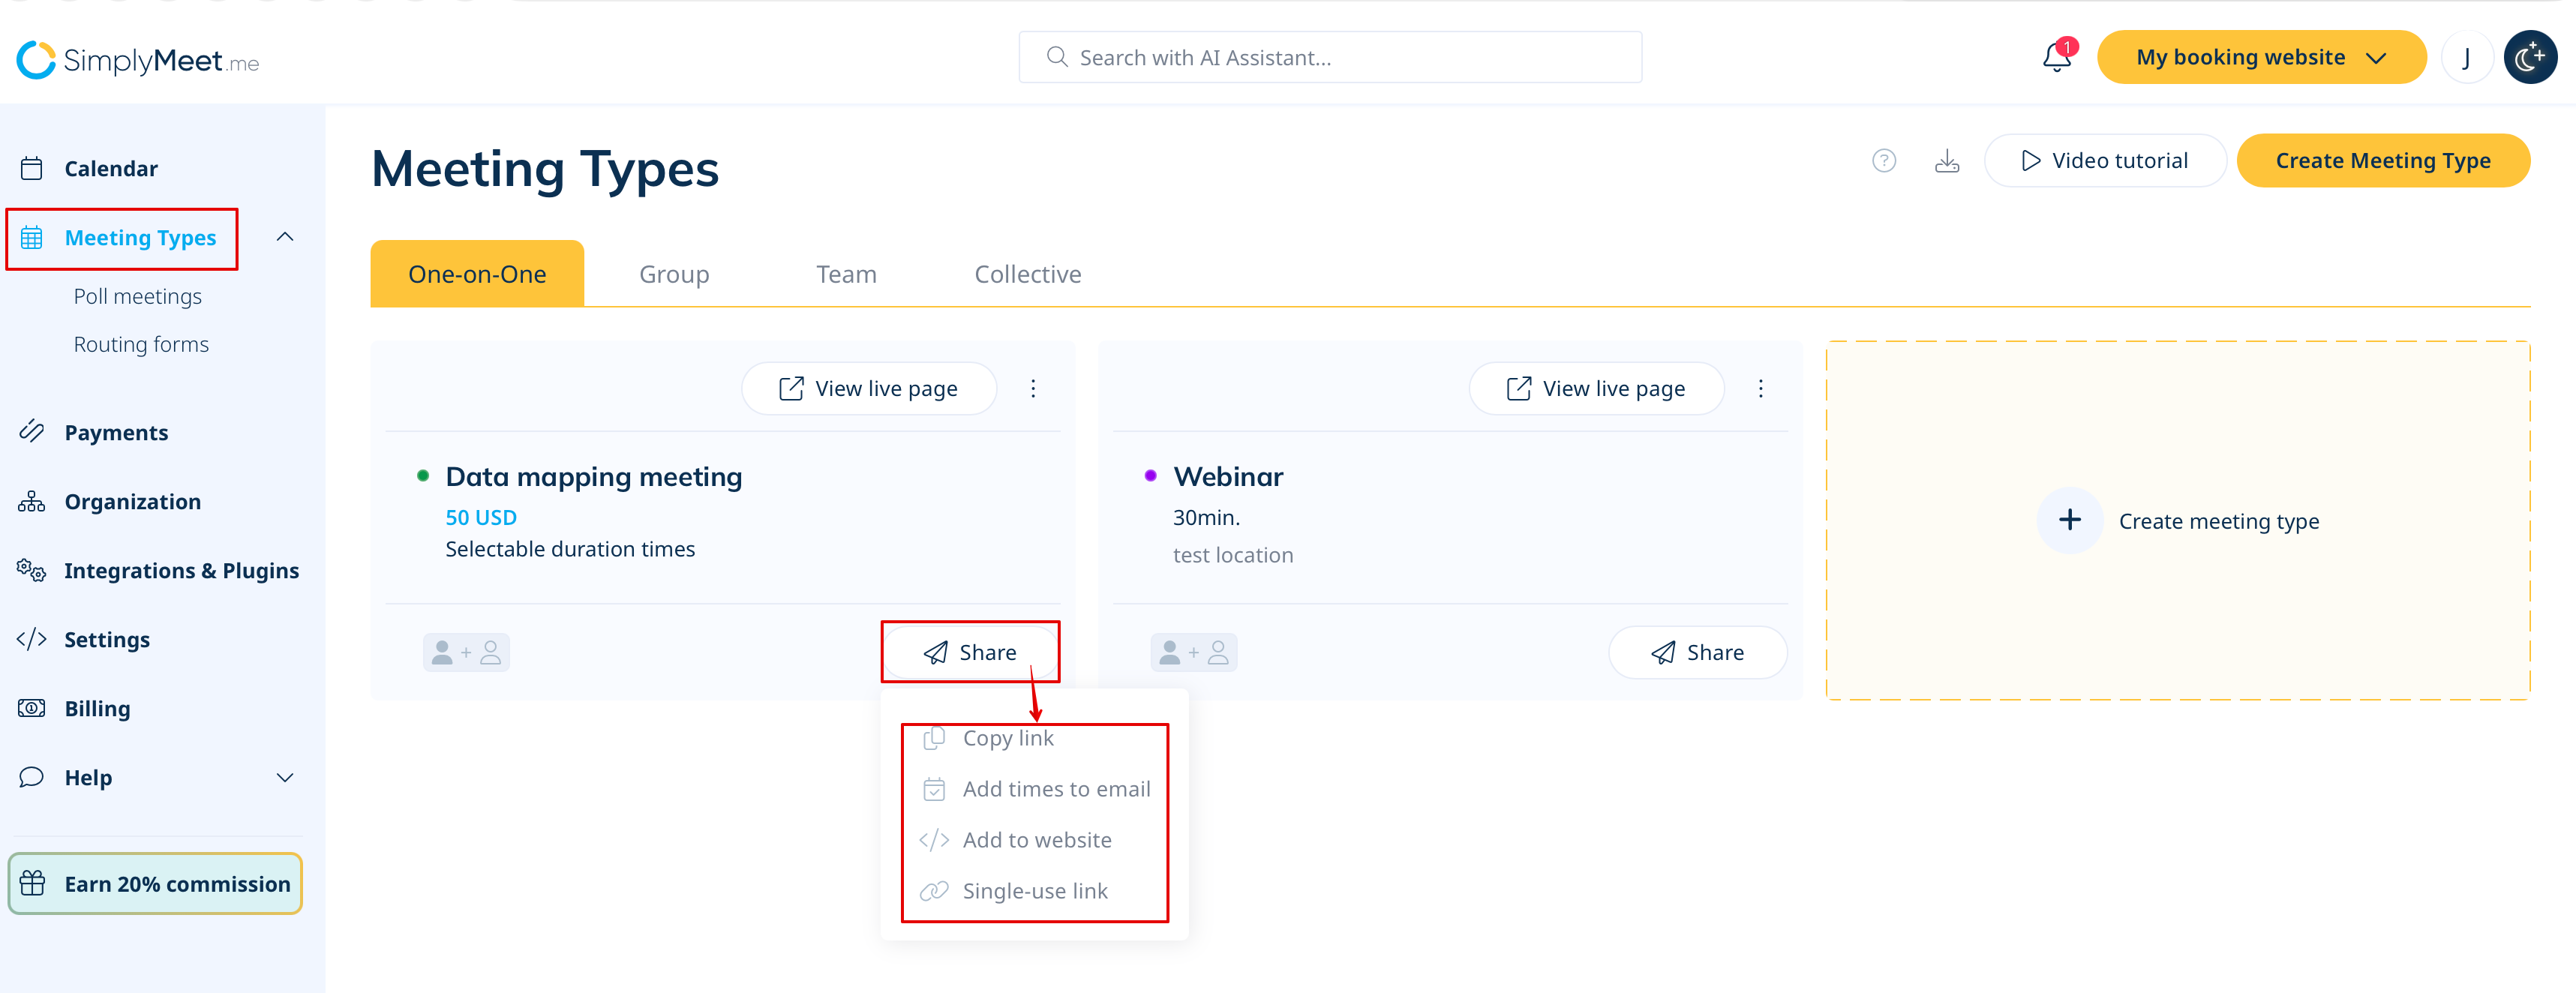Screen dimensions: 2576x993
Task: Select Copy link from the share menu
Action: (1007, 739)
